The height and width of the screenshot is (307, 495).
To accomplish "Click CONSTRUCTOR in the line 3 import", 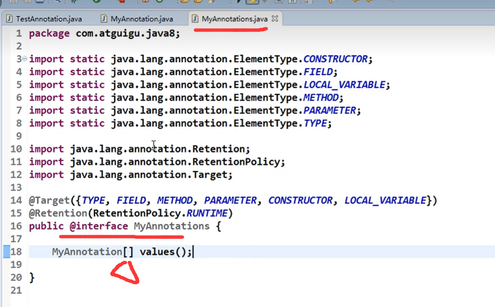I will [x=335, y=59].
